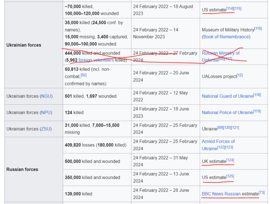270x204 pixels.
Task: Open citation 119 after National Police of Ukraine
Action: pyautogui.click(x=257, y=111)
